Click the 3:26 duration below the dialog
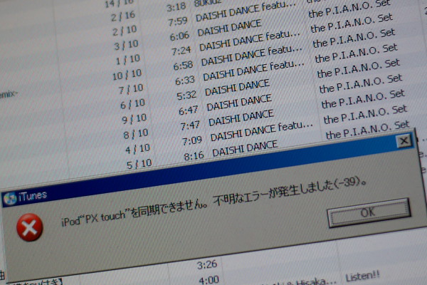Screen dimensions: 427x285 point(207,264)
